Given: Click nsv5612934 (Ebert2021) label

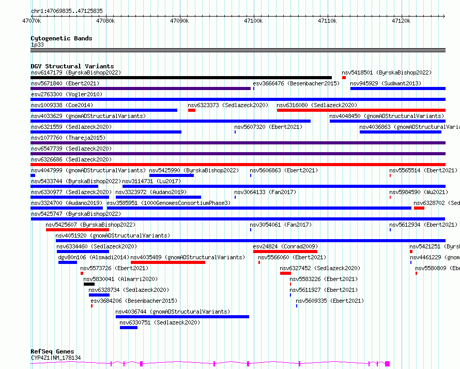Looking at the screenshot, I should (423, 225).
